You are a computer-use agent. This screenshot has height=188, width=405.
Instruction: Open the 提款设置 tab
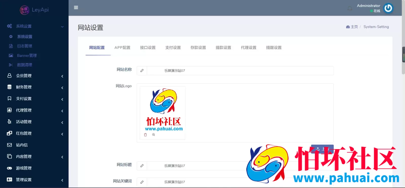pos(224,48)
